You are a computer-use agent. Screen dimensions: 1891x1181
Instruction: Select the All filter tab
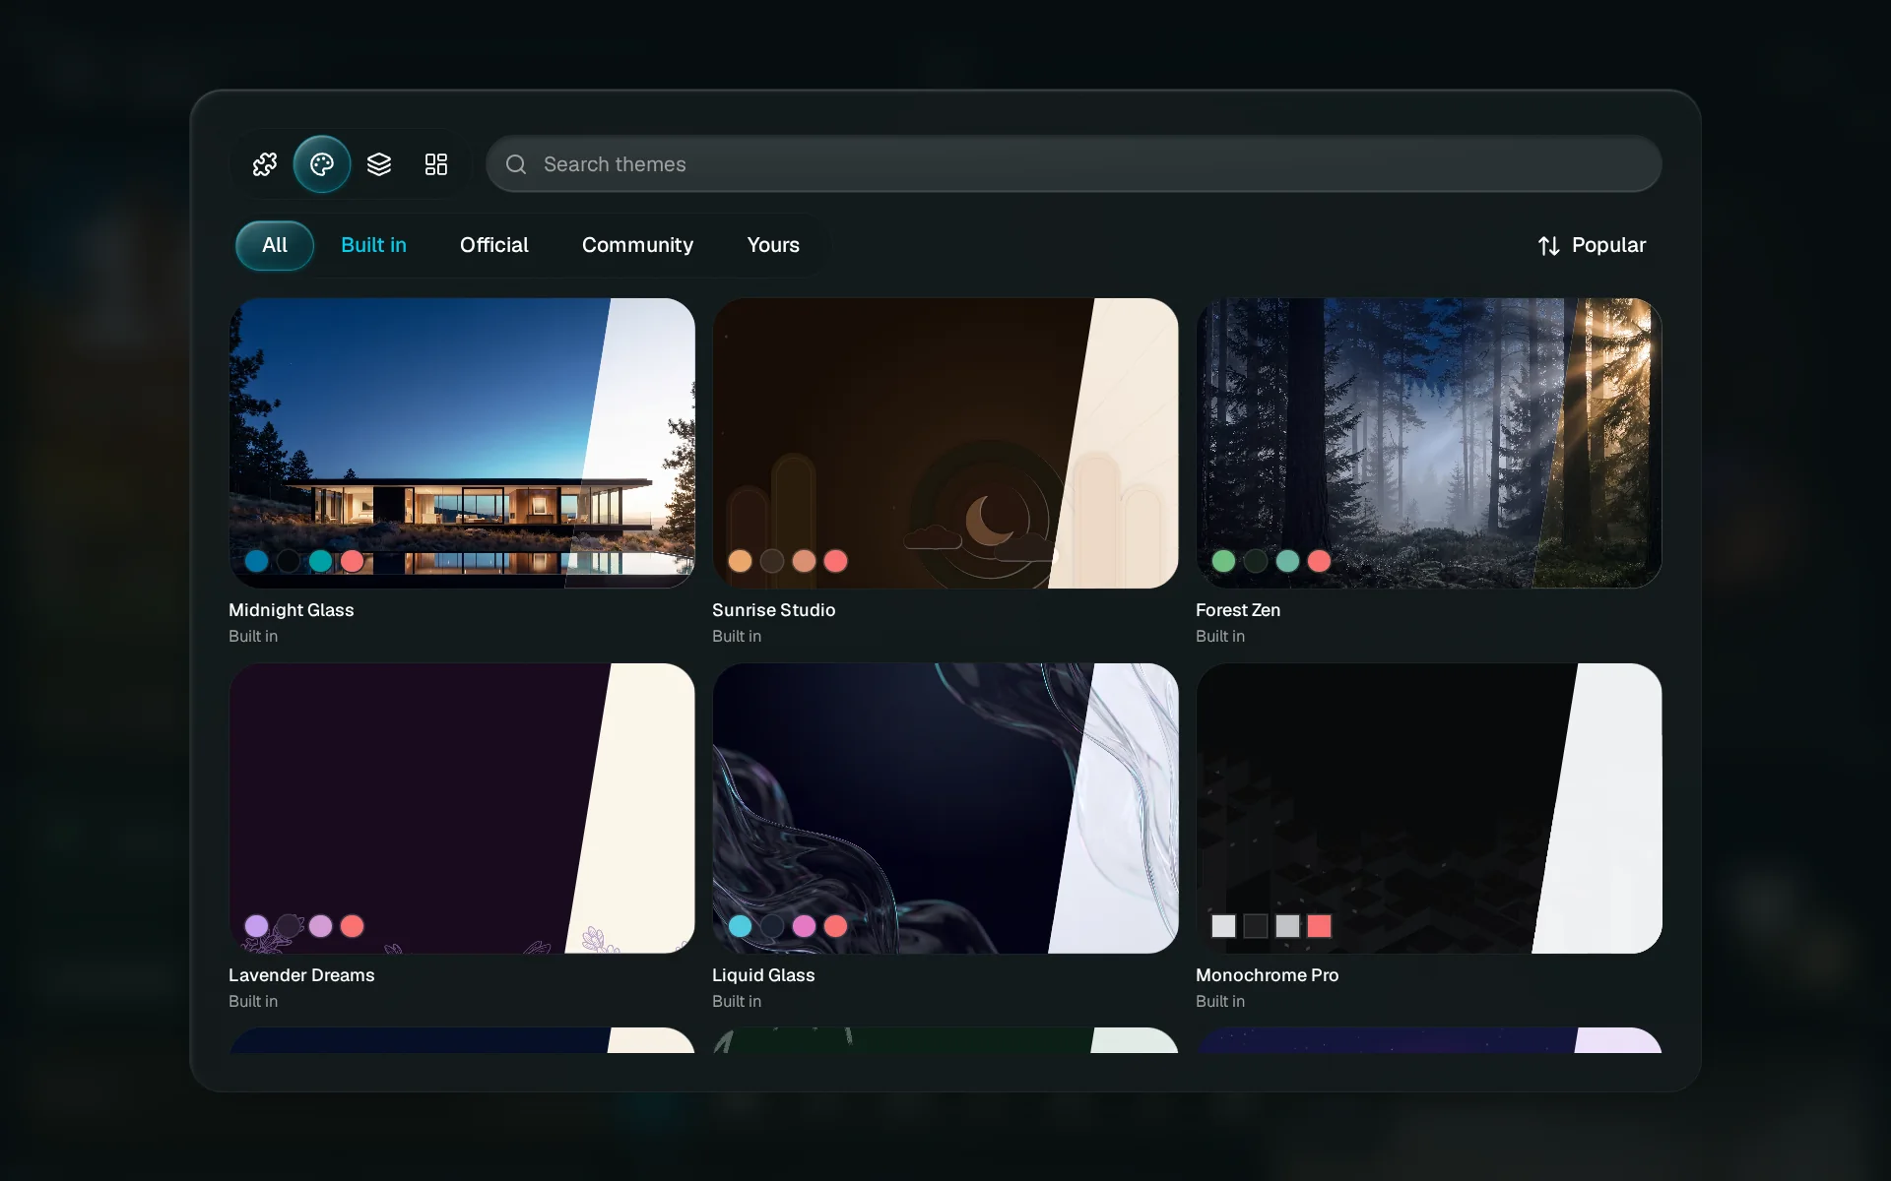275,245
